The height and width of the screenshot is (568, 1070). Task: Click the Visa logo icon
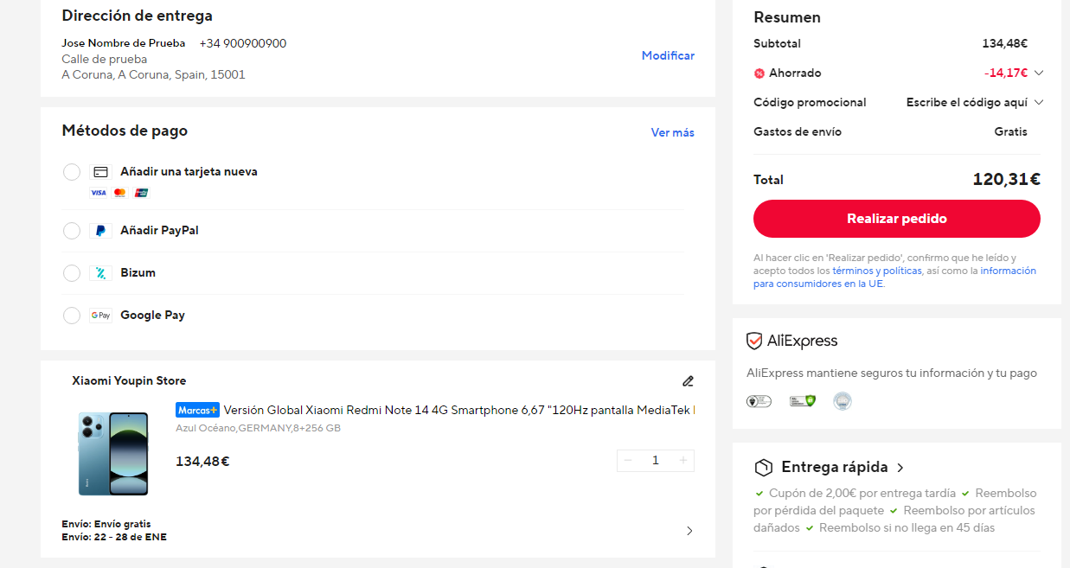click(x=99, y=193)
